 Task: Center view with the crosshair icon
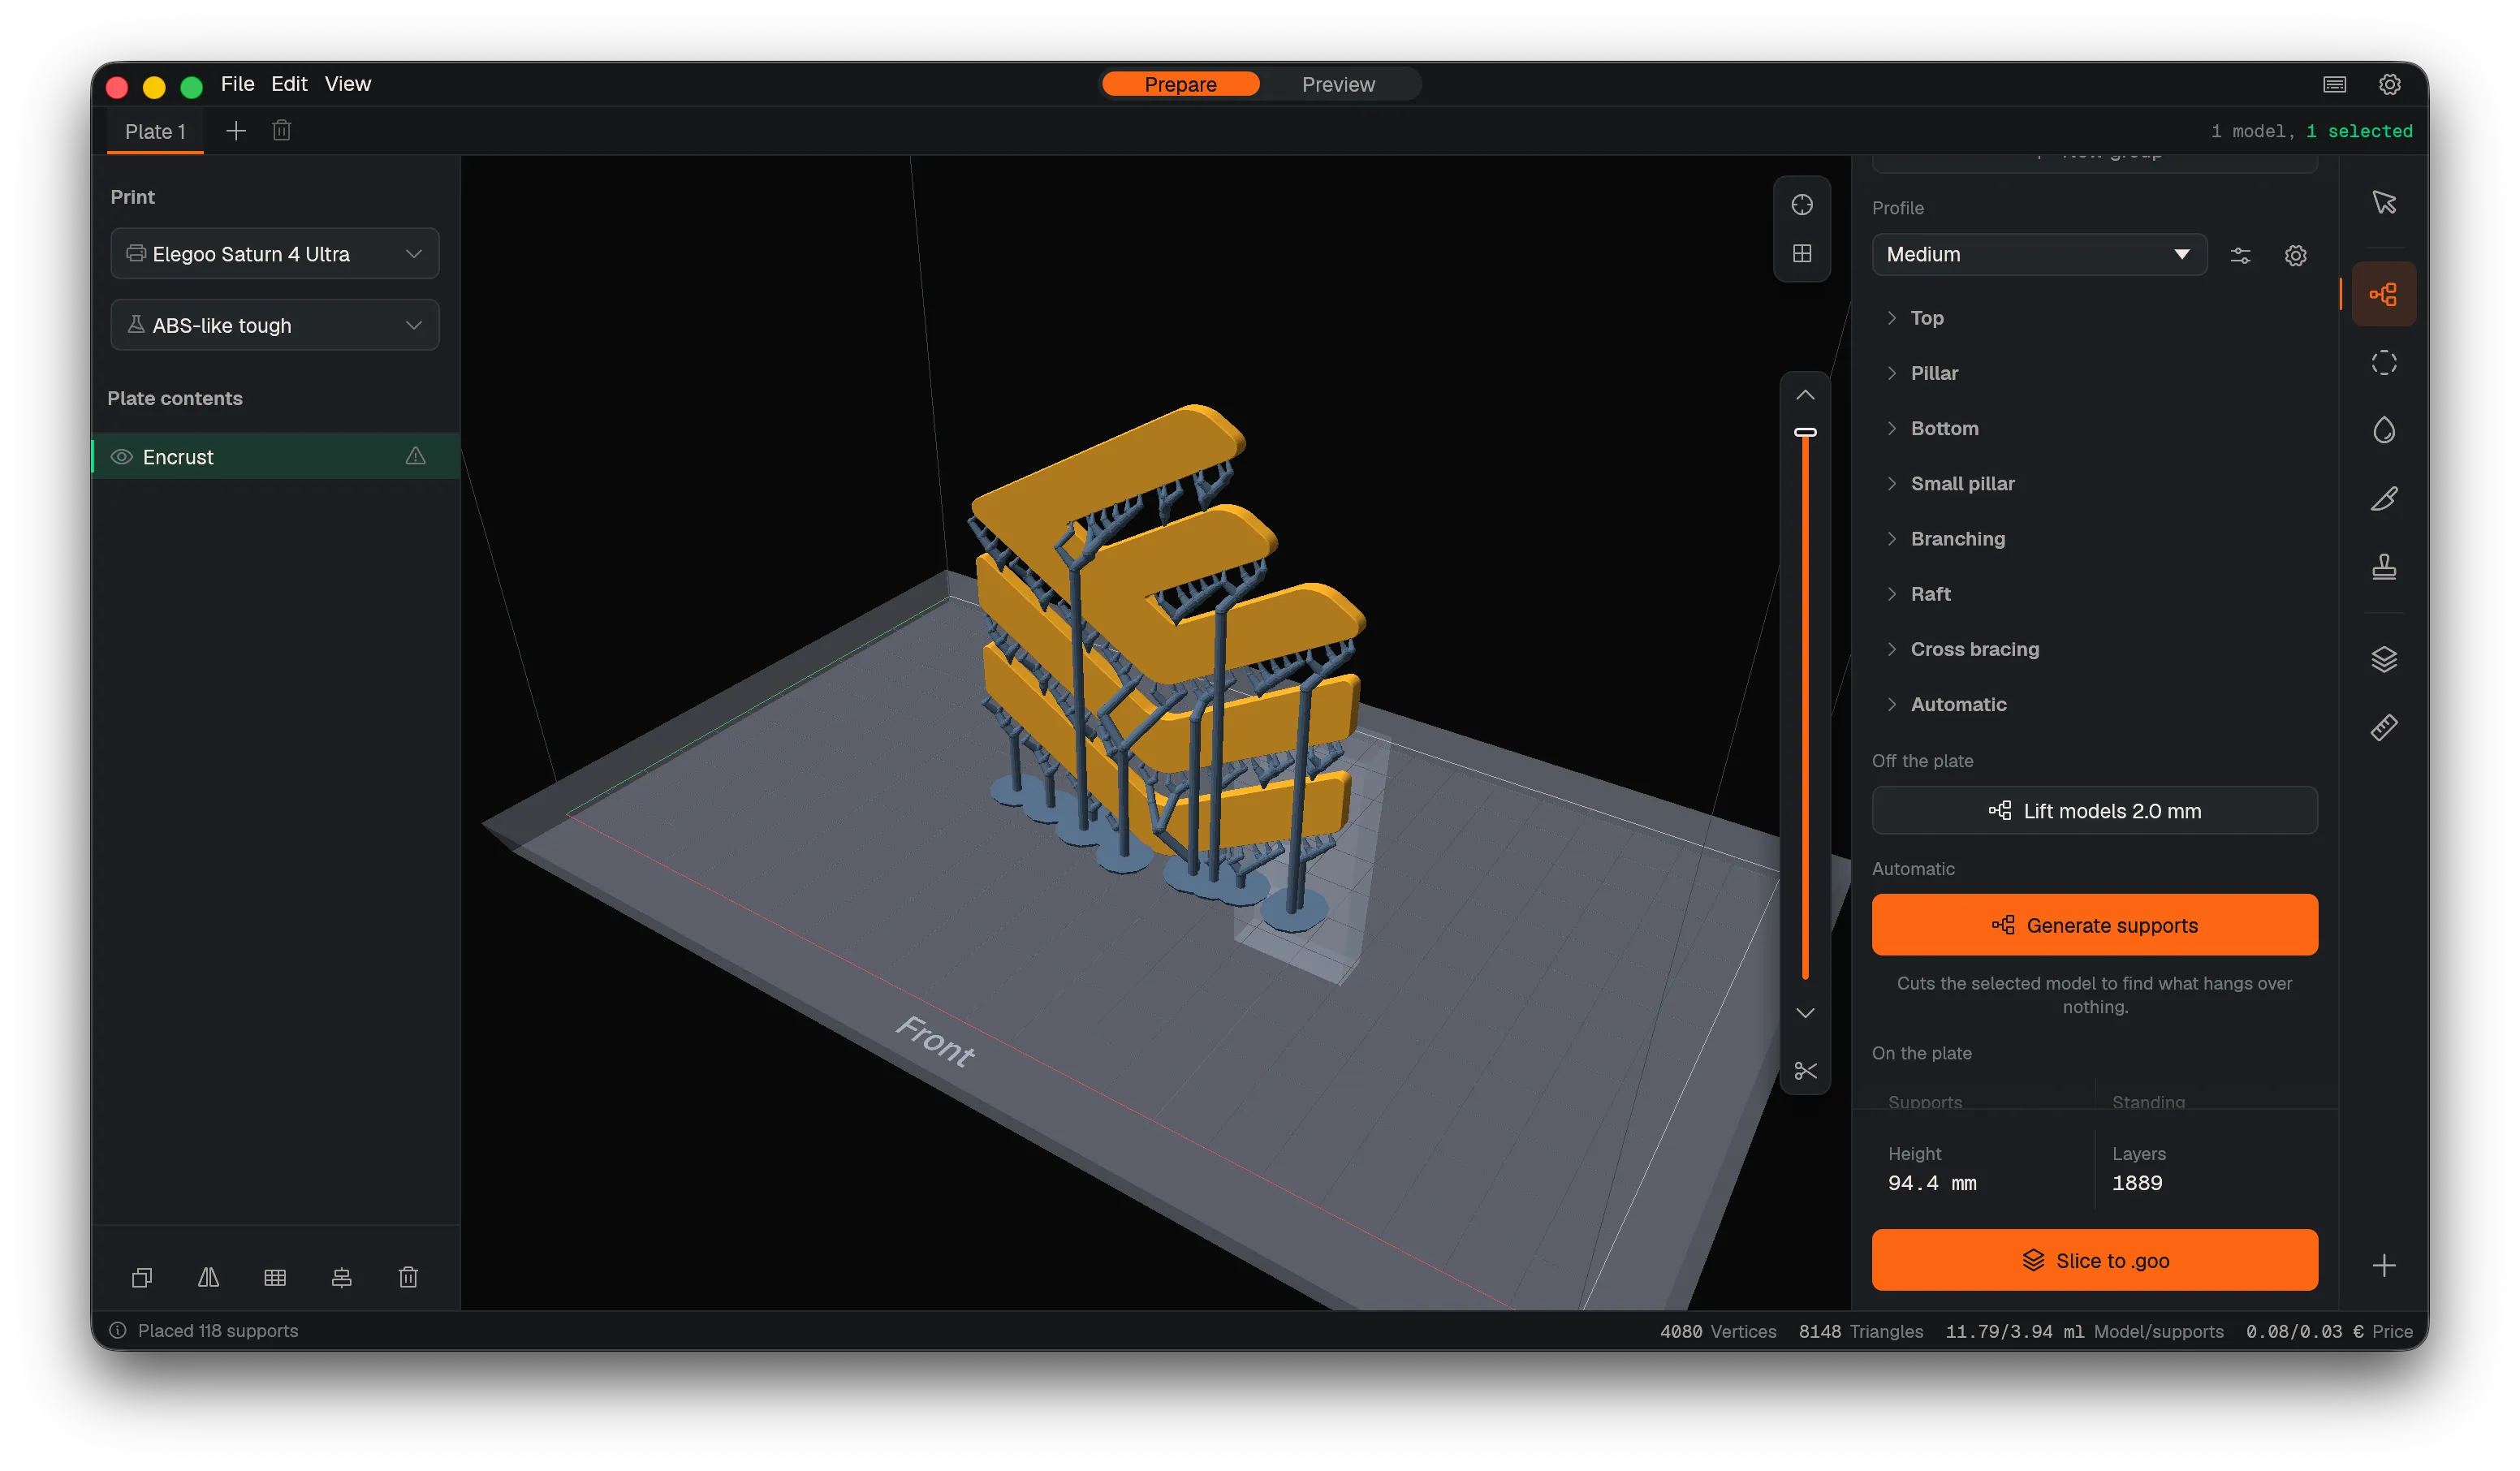1802,205
